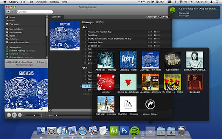Viewport: 222px width, 139px height.
Task: Collapse the open Dock stack arrow
Action: point(150,131)
